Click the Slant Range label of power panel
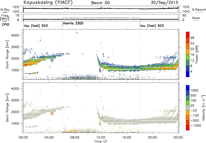206x143 pixels. coord(7,54)
